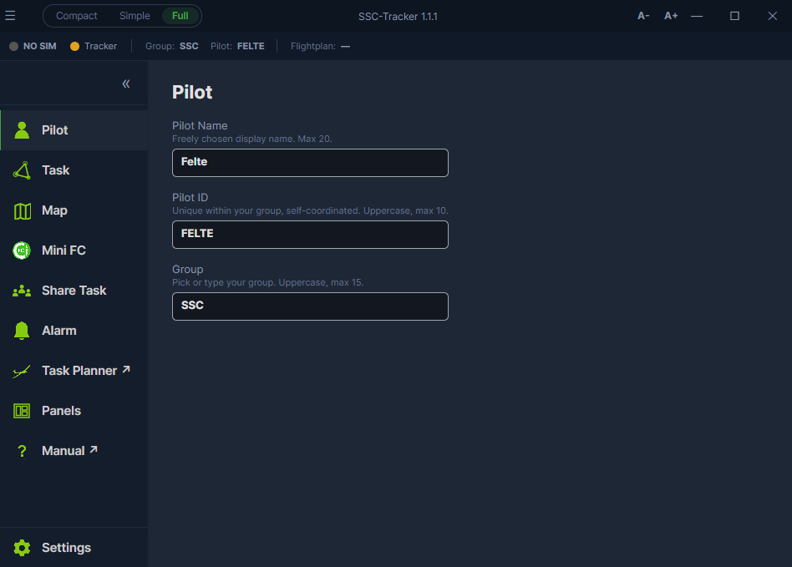Click the Alarm bell icon

tap(22, 331)
